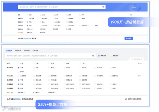Focus the project name search field
Viewport: 159px width, 112px height.
coord(50,56)
